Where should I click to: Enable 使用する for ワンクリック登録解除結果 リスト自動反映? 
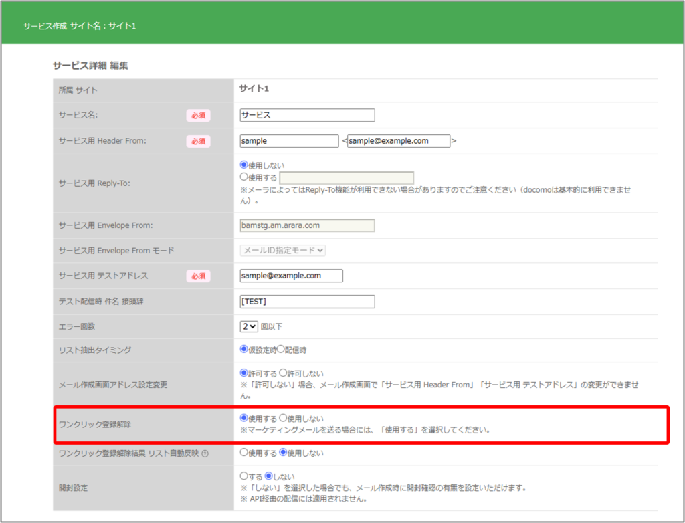pos(244,453)
